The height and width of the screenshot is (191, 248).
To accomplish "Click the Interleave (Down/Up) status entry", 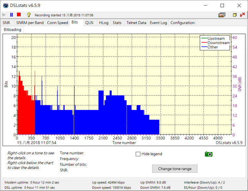I will point(204,182).
